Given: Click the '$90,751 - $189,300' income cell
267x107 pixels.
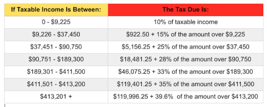Looking at the screenshot, I should click(56, 60).
